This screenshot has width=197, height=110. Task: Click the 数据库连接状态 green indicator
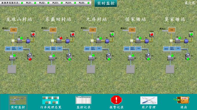point(22,3)
